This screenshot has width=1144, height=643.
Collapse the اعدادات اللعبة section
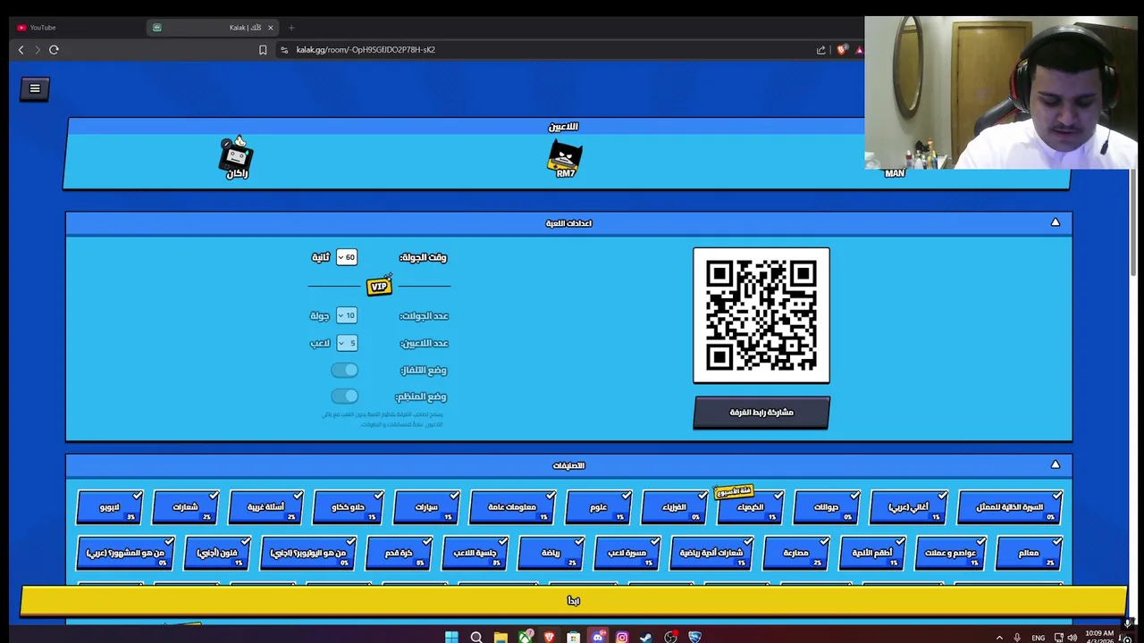(1056, 222)
